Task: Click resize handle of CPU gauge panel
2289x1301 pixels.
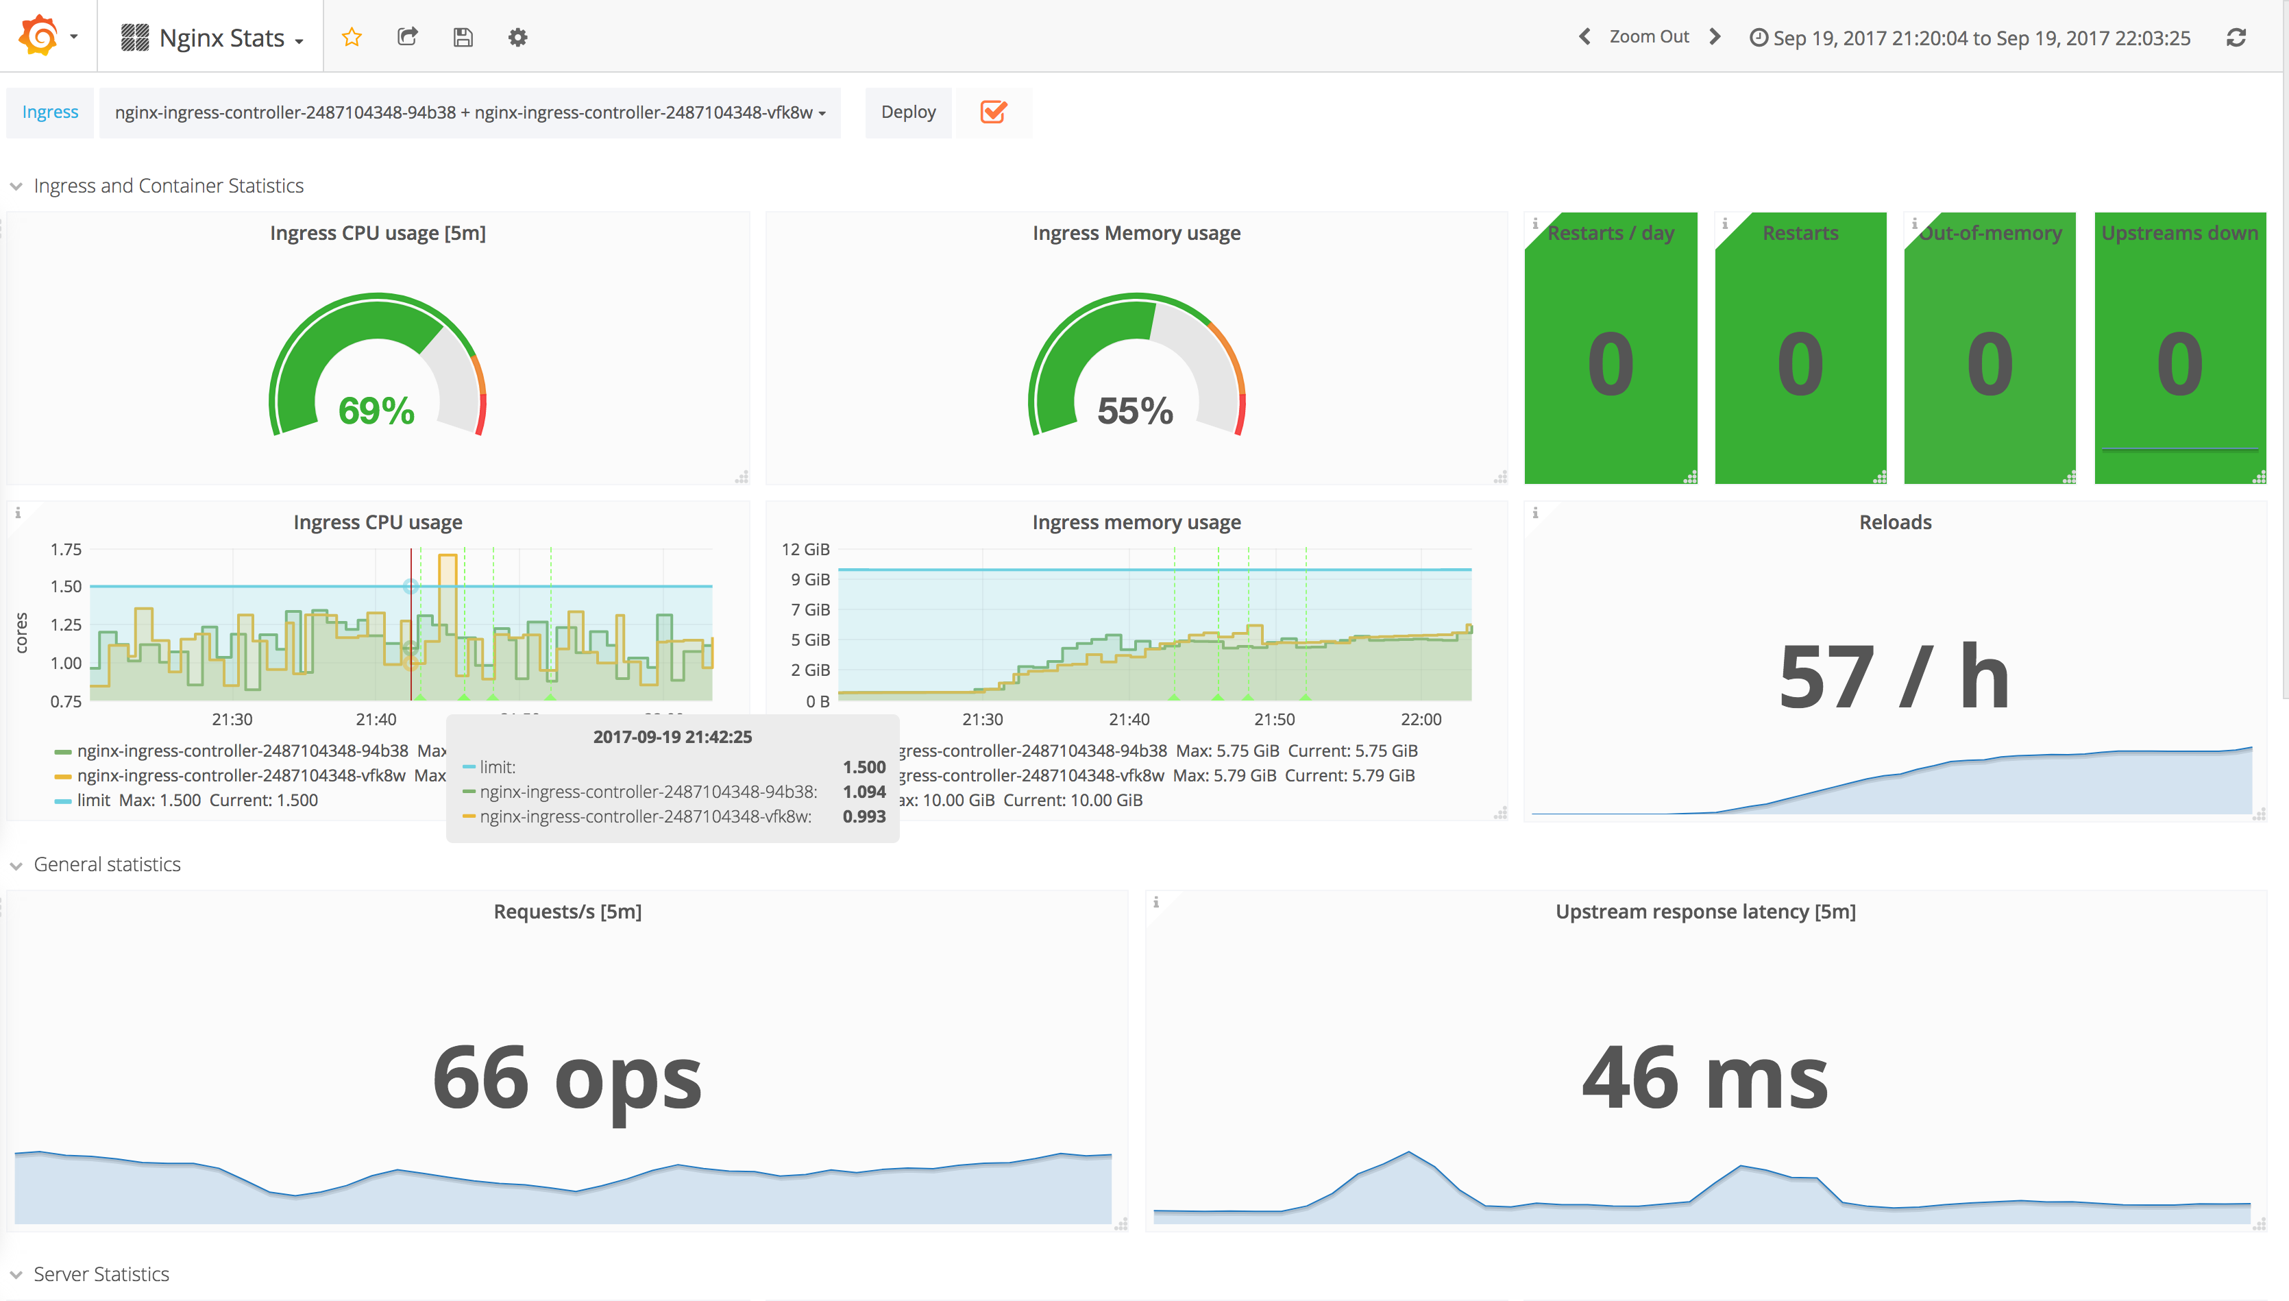Action: coord(742,476)
